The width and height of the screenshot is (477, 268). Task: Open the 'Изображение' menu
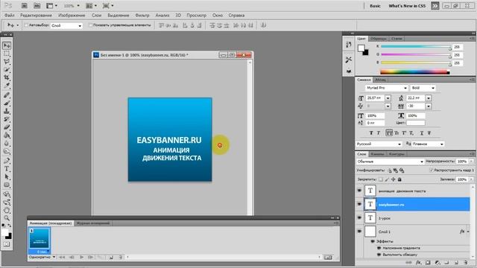(72, 15)
